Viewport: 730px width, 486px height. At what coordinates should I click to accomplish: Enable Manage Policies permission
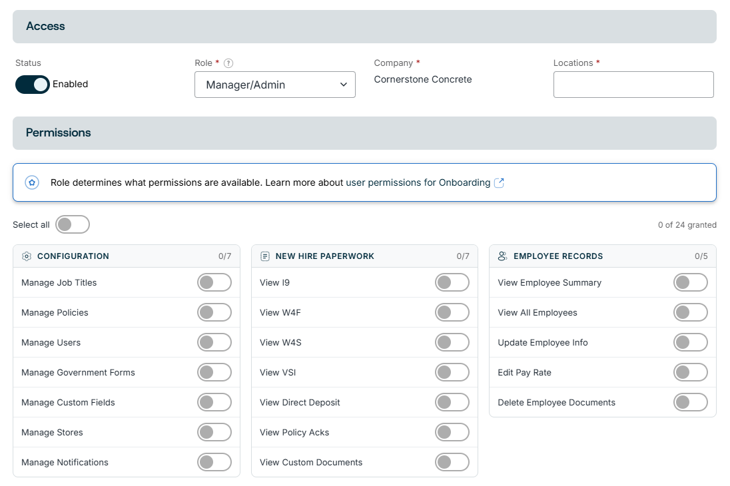click(x=214, y=312)
